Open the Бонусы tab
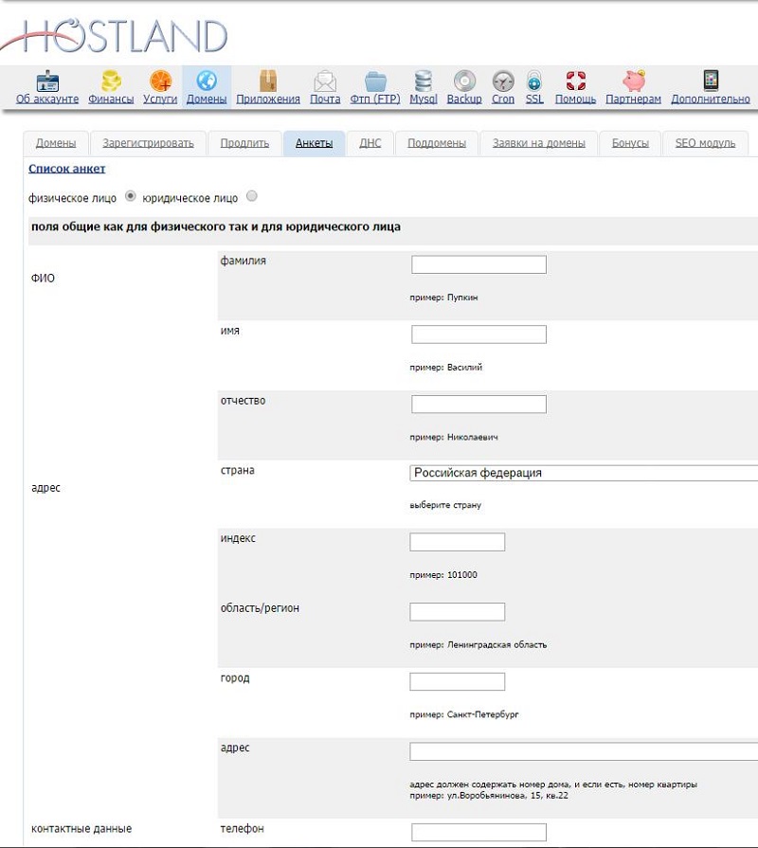 tap(630, 143)
